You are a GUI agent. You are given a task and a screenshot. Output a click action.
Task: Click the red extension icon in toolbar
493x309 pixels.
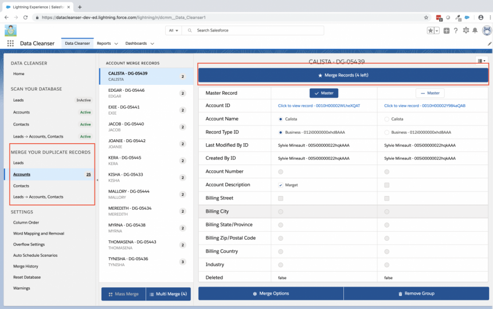439,18
